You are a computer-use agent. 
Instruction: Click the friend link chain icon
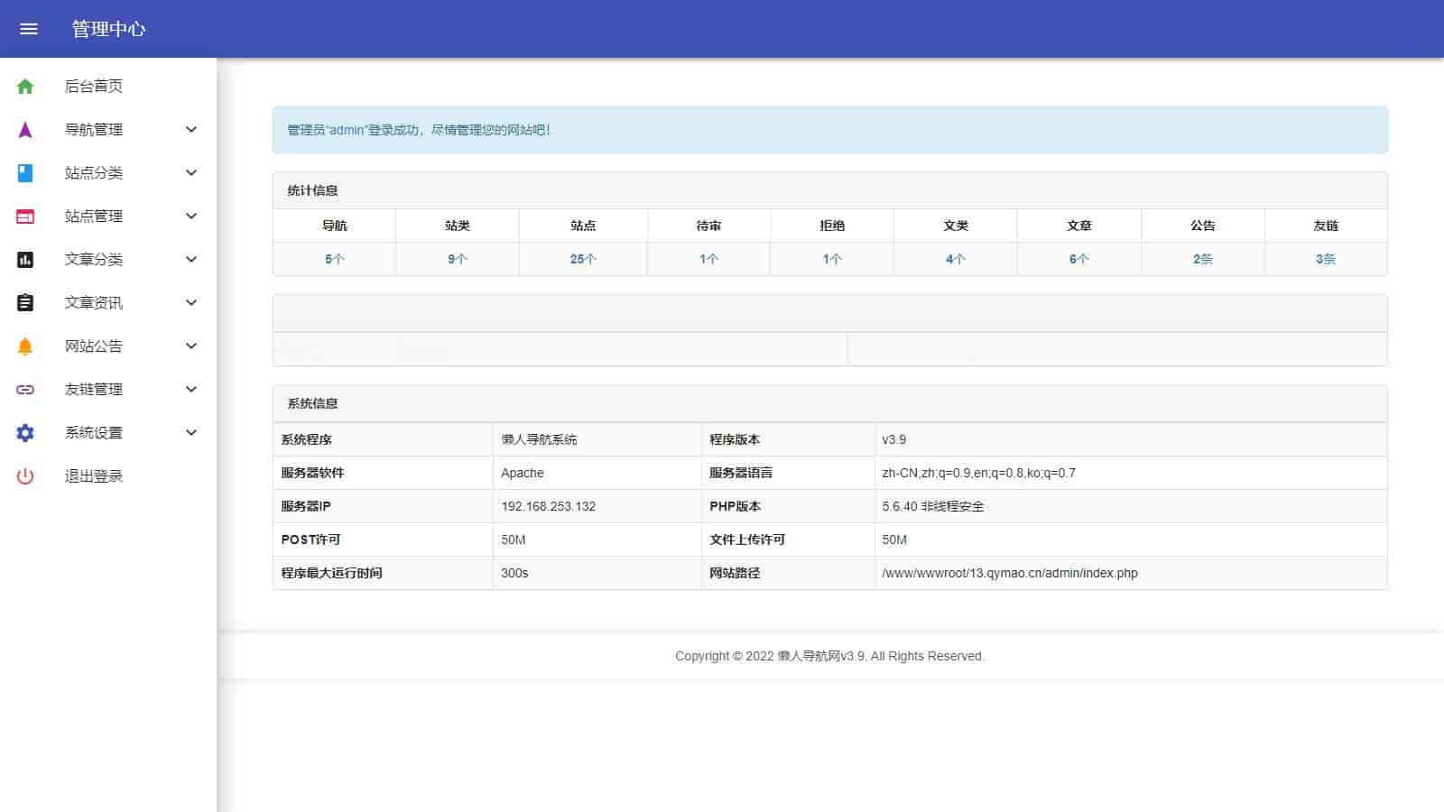tap(25, 390)
